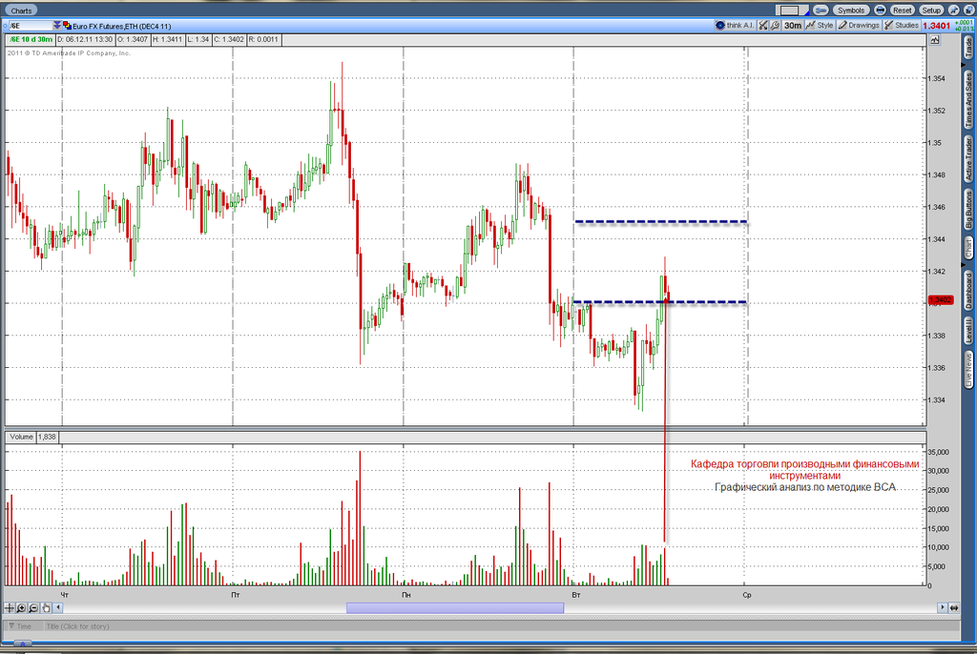The height and width of the screenshot is (654, 977).
Task: Click the detach window icon
Action: point(968,10)
